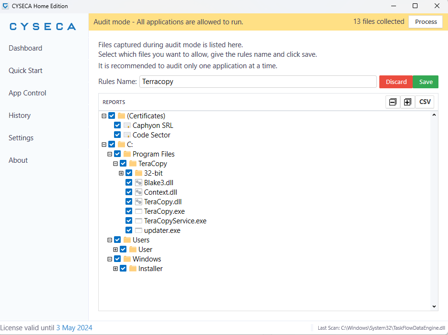Click the Blake3.dll file icon

138,183
